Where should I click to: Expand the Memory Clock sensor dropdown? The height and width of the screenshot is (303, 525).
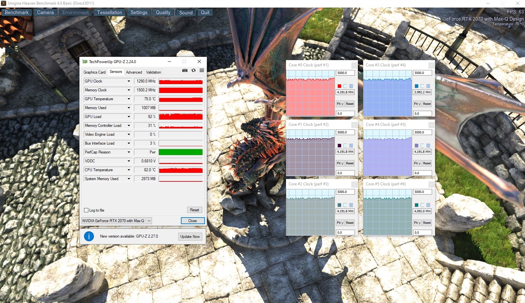point(129,90)
